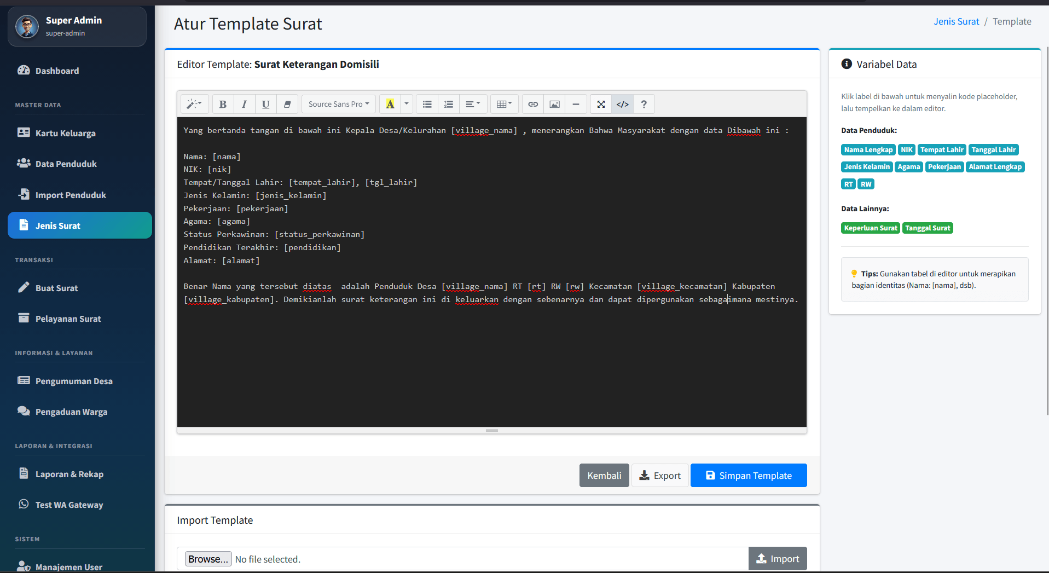Click the Super Admin avatar picture

[27, 26]
